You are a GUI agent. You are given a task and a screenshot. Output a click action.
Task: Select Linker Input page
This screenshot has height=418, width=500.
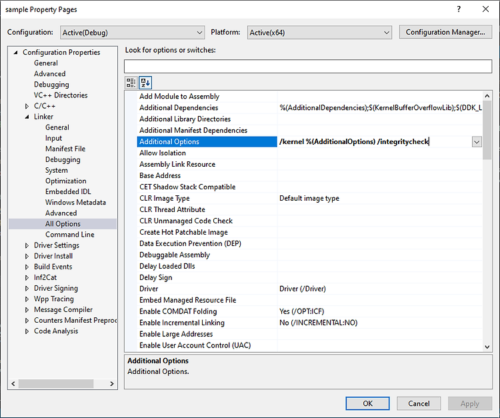pos(53,138)
